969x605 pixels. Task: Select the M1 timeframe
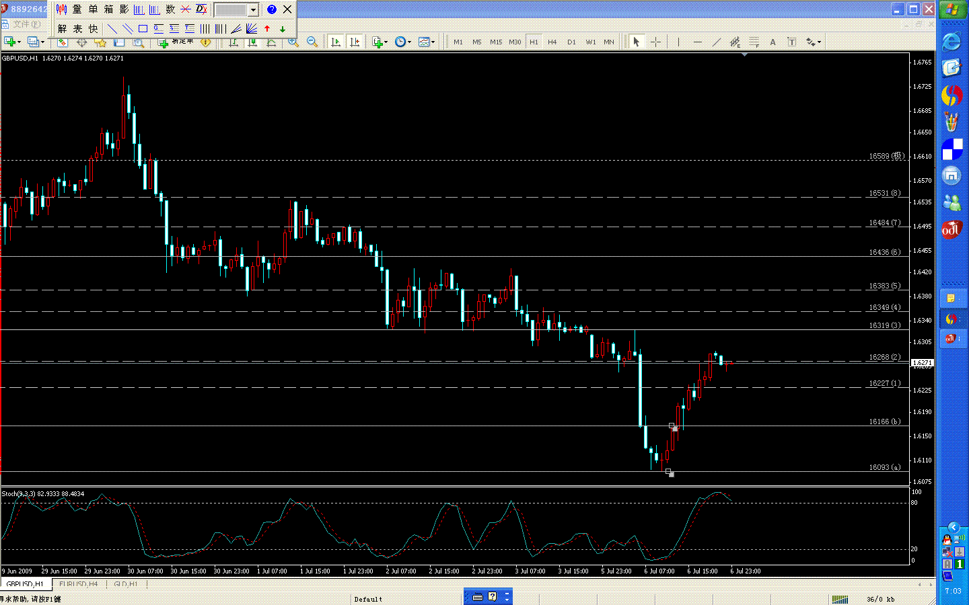458,42
